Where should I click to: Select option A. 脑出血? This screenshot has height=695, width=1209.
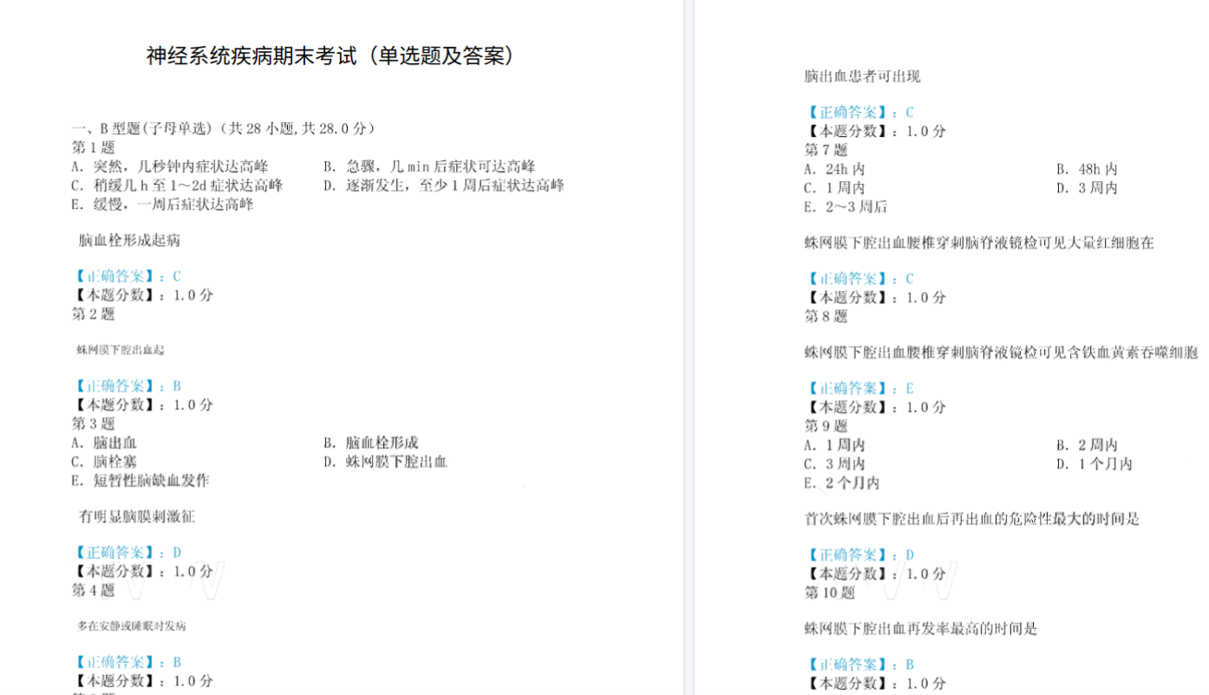pos(104,443)
